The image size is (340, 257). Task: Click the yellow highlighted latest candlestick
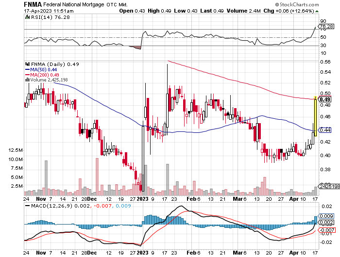coord(316,116)
